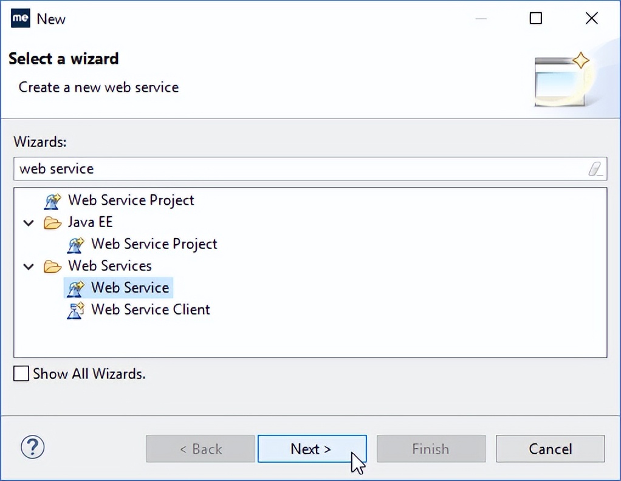This screenshot has height=481, width=621.
Task: Click the eraser icon to clear the filter
Action: [x=596, y=169]
